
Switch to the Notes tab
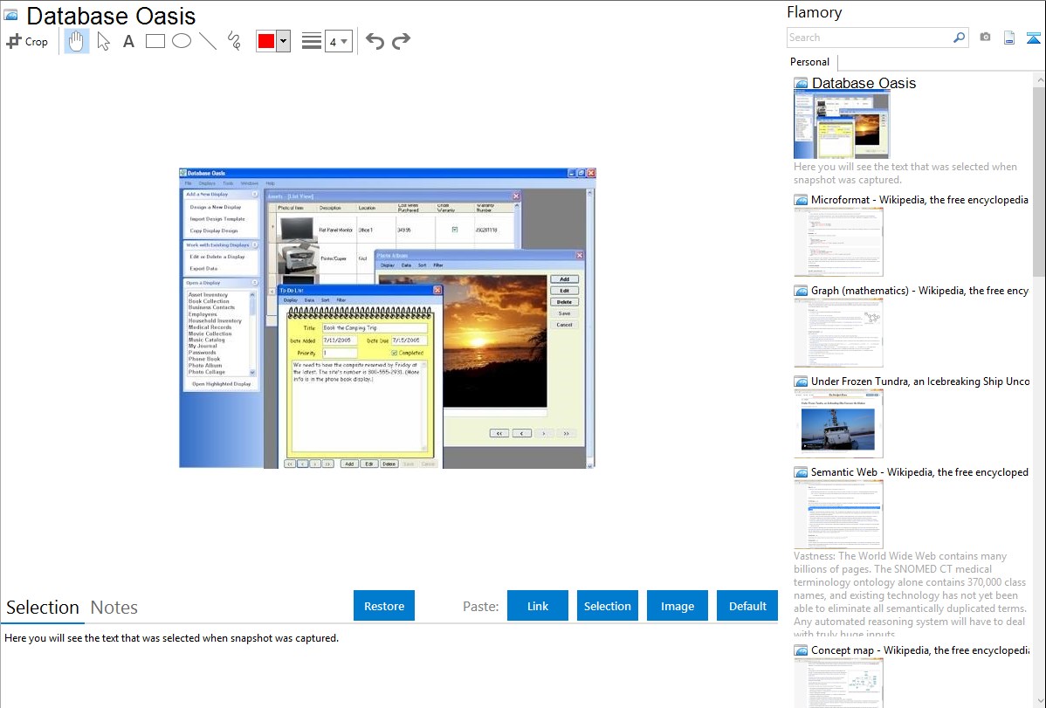point(114,608)
